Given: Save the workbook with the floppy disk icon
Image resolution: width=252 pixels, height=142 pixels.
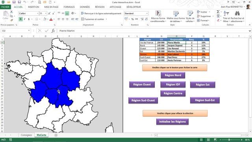Looking at the screenshot, I should point(14,2).
